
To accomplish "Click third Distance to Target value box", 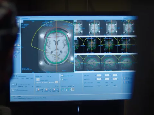I will pos(115,86).
